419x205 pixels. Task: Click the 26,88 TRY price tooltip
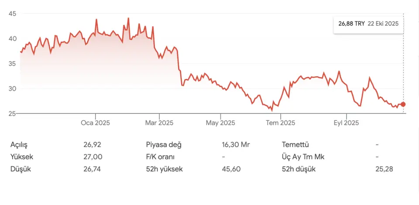point(368,24)
